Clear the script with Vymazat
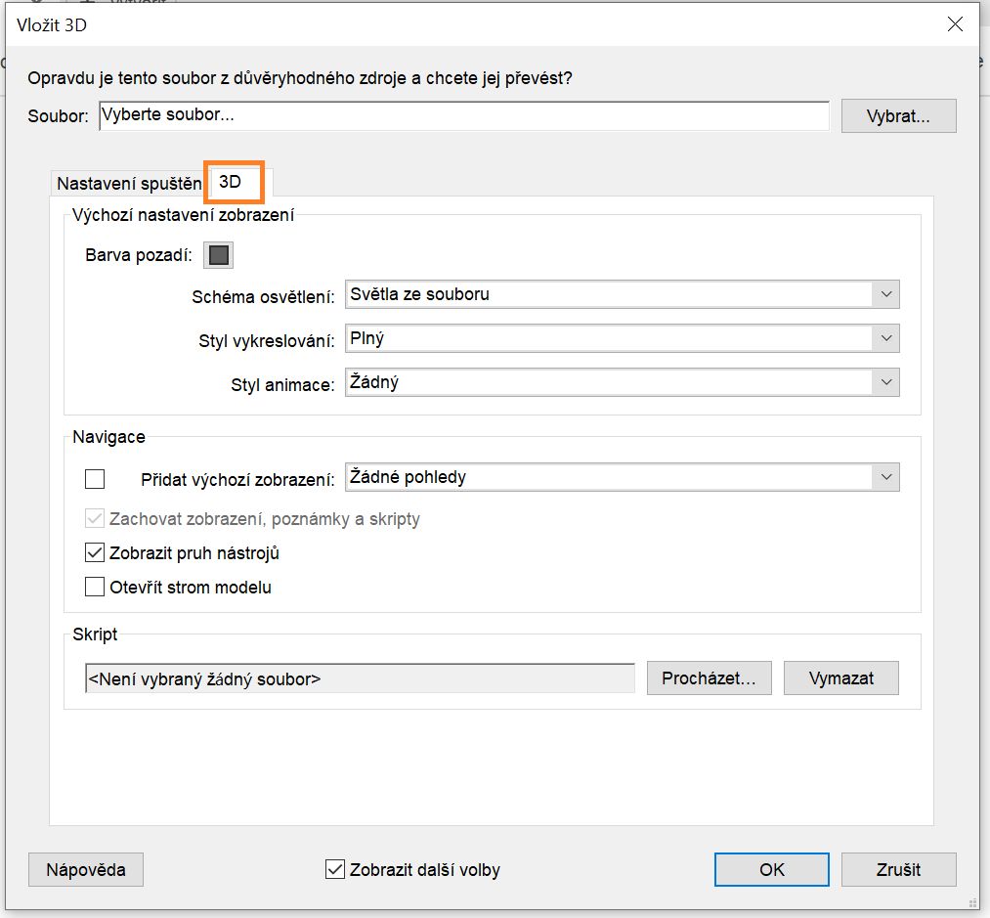 click(840, 677)
